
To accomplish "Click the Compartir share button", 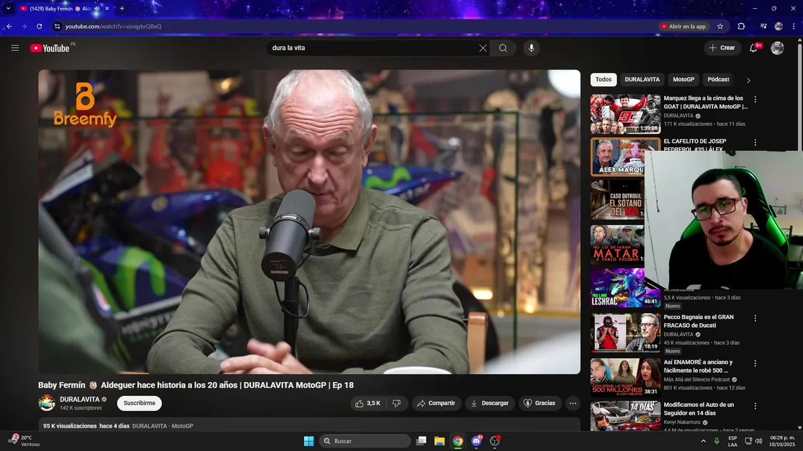I will (x=436, y=403).
